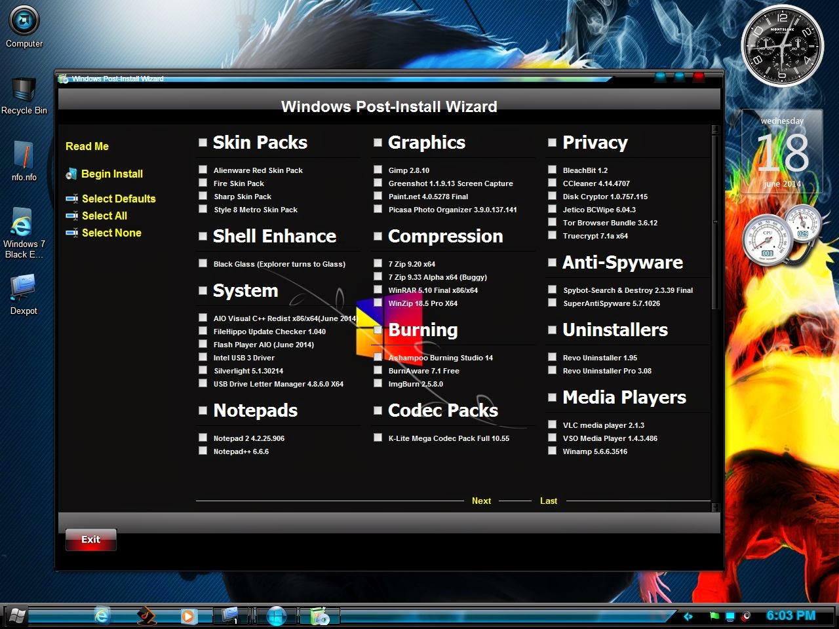Click the icon beside Select Defaults

click(71, 199)
